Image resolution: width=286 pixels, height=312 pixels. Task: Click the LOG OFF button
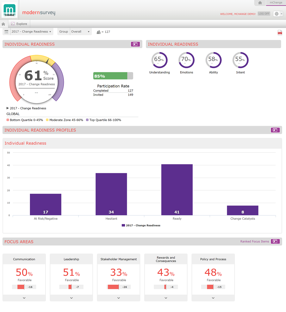coord(264,14)
